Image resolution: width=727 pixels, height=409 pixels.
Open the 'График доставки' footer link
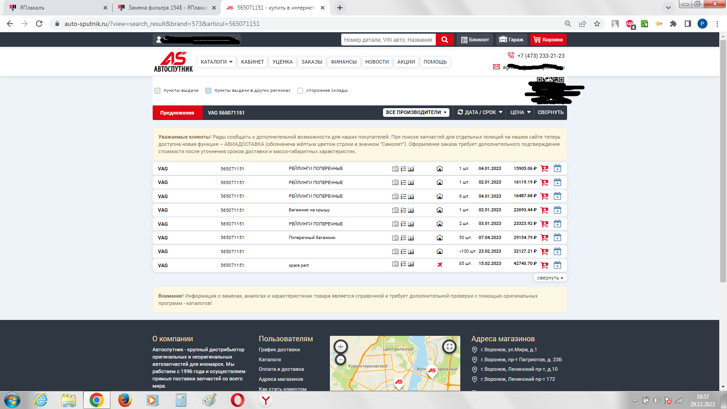coord(279,349)
